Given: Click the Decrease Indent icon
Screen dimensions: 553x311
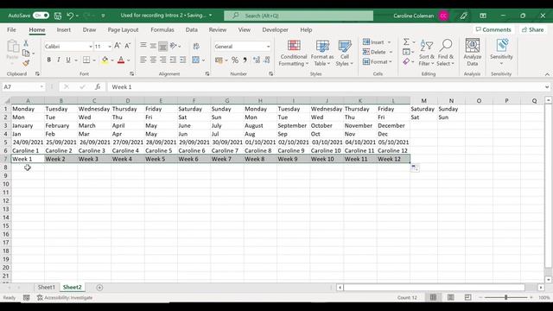Looking at the screenshot, I should click(x=173, y=60).
